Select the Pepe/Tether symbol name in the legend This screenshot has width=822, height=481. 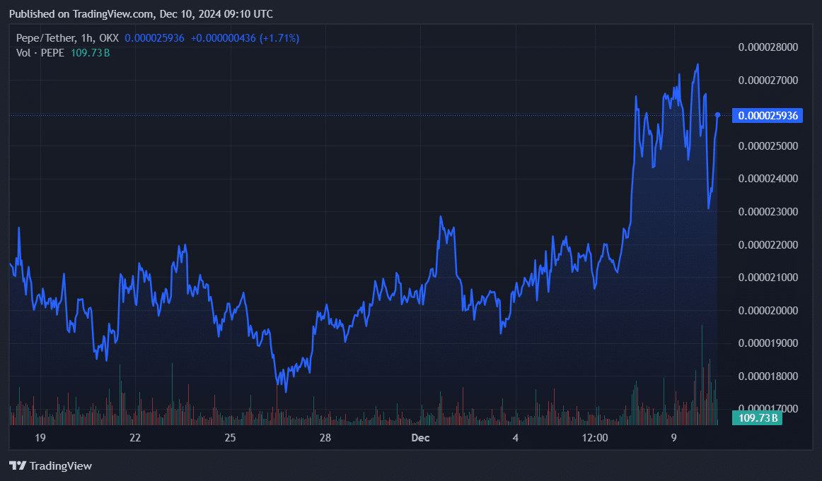click(x=45, y=37)
